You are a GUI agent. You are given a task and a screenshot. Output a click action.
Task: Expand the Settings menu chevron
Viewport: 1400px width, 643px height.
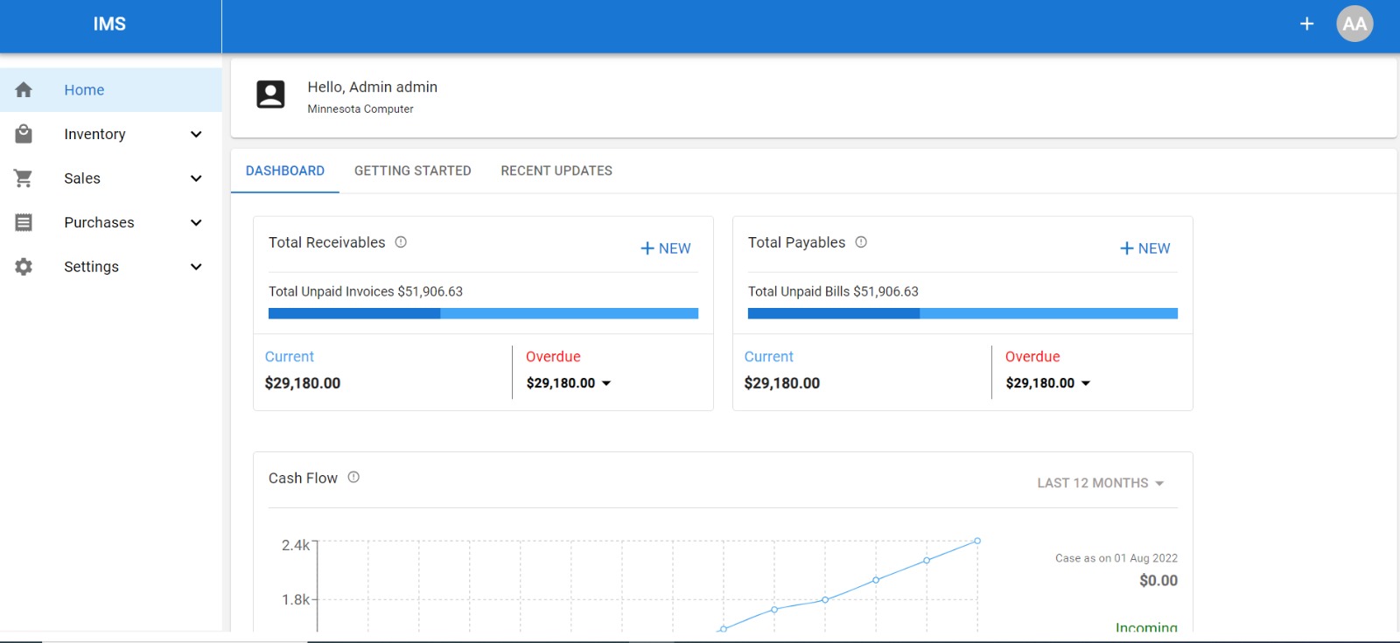[x=196, y=267]
